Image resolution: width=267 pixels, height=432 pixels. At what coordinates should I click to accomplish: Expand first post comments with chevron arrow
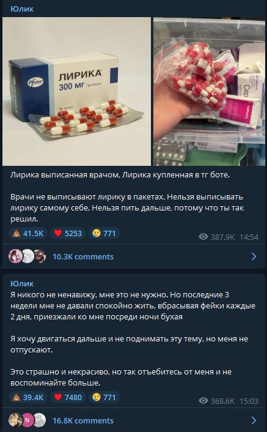254,256
